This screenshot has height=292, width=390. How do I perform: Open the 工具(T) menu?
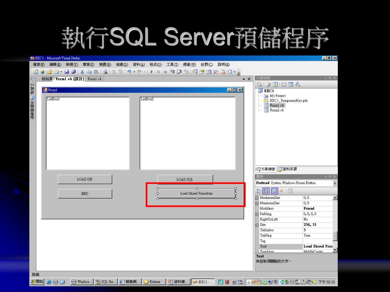pos(173,65)
